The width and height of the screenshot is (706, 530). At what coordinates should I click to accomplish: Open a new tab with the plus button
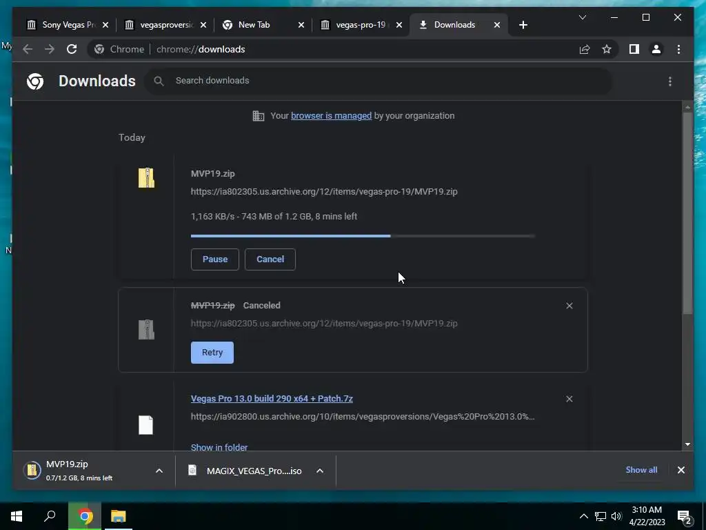click(523, 25)
